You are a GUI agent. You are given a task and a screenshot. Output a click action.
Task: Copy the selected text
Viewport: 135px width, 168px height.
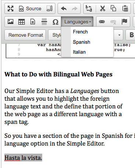[113, 8]
